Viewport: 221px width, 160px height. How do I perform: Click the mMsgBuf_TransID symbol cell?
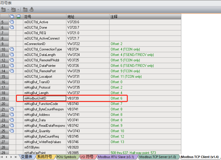point(45,82)
